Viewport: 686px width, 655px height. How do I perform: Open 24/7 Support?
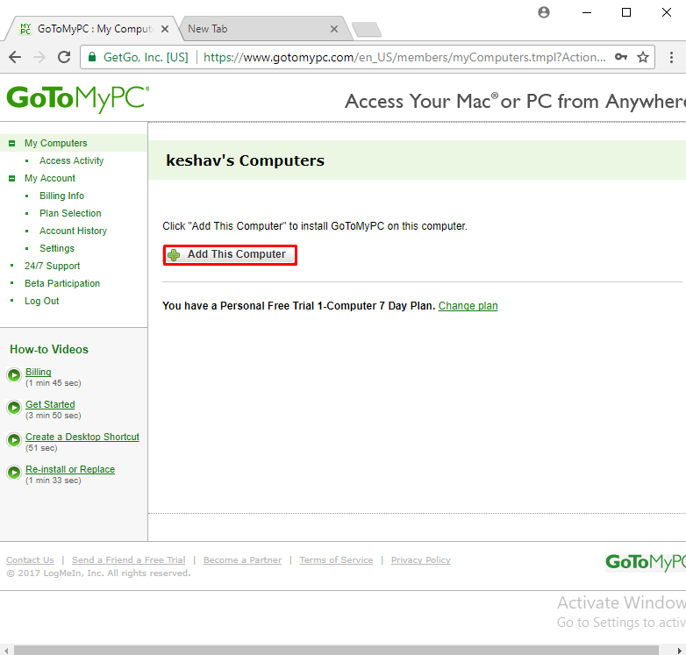pos(52,266)
